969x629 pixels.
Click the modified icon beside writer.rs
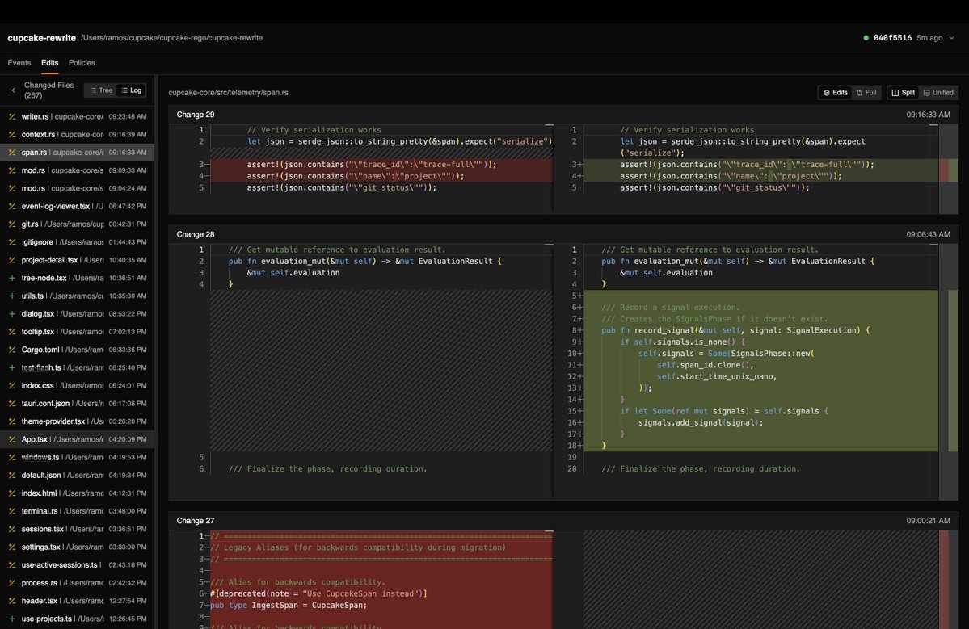tap(12, 116)
